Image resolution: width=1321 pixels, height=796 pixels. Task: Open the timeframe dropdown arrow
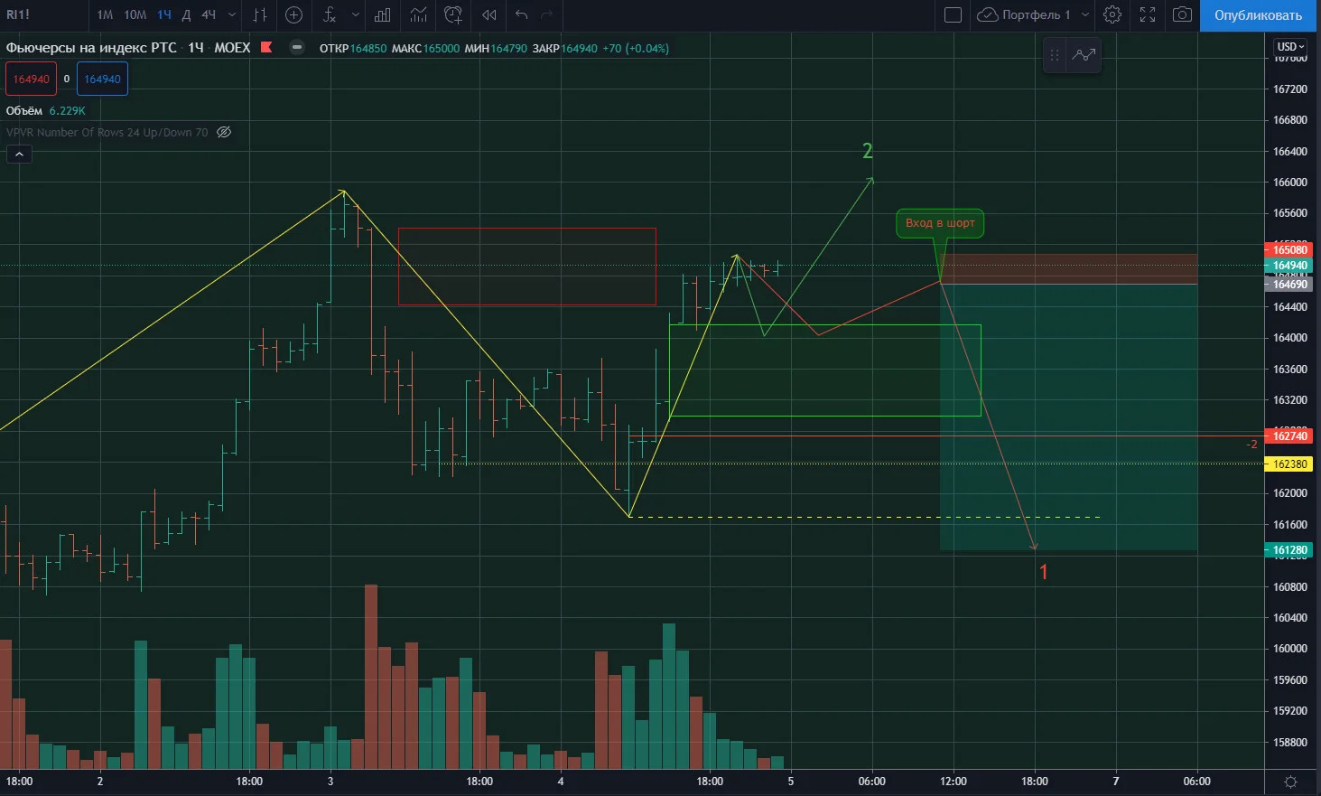pyautogui.click(x=232, y=14)
